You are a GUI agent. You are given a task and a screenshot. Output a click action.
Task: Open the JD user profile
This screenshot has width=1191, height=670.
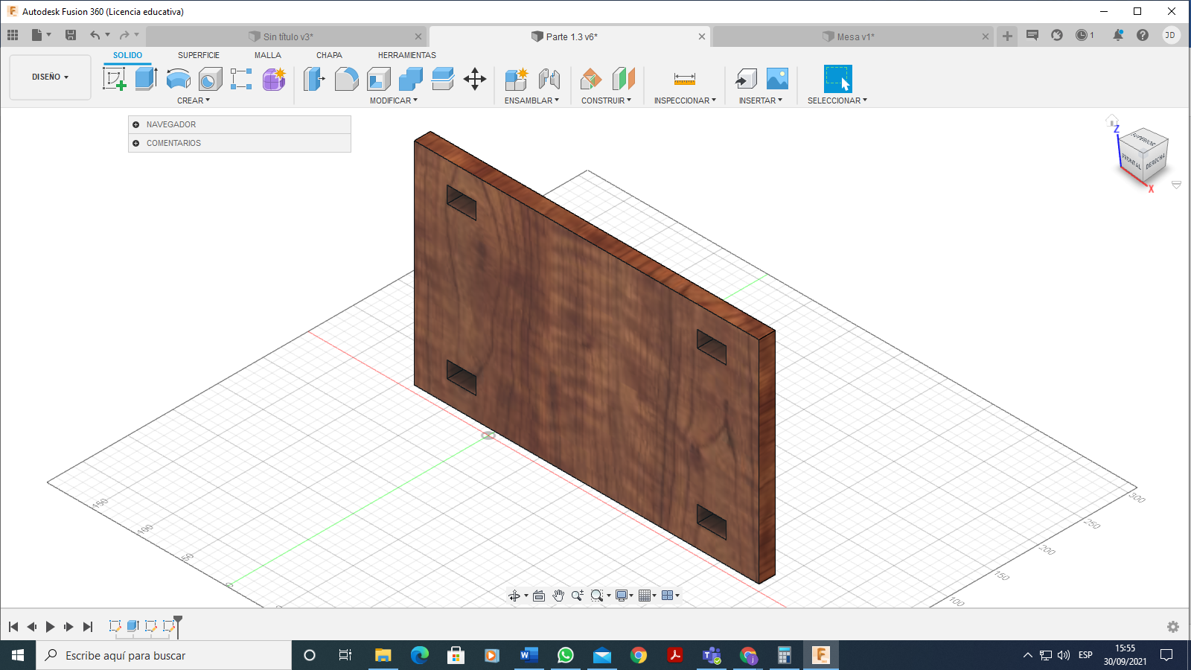[x=1171, y=35]
